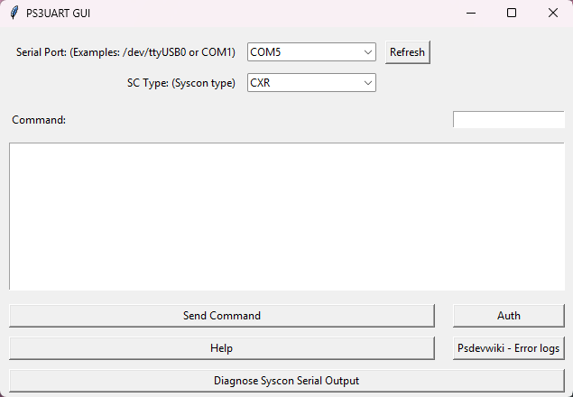Screen dimensions: 573x397
Task: Close the PS3UART GUI window
Action: [553, 14]
